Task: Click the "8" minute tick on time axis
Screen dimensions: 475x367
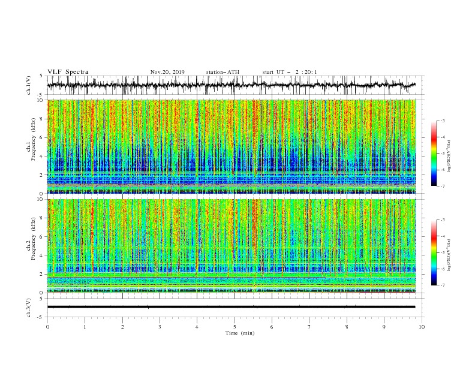Action: point(347,327)
